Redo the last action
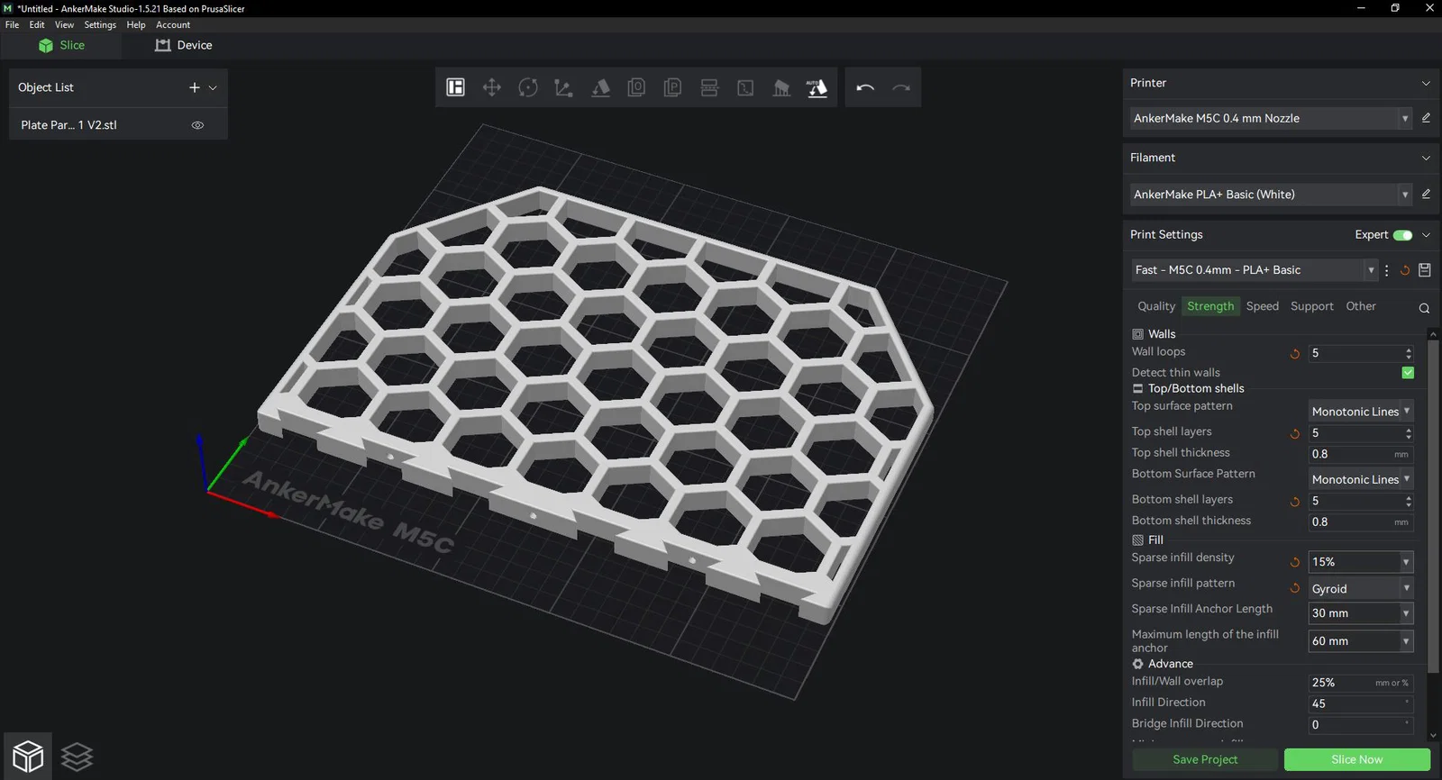 click(x=901, y=87)
